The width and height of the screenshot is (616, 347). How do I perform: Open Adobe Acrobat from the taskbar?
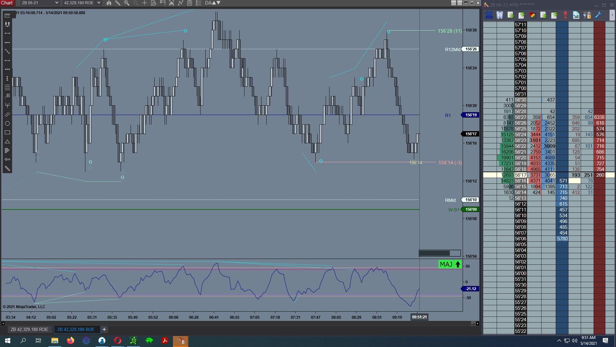pos(165,341)
